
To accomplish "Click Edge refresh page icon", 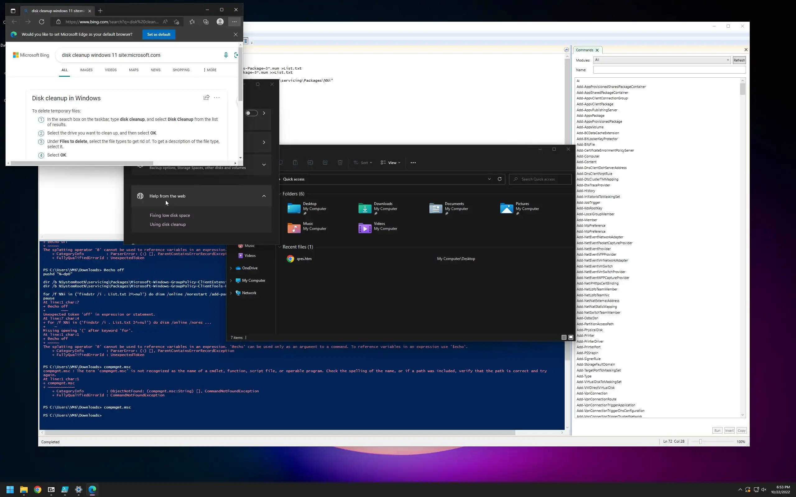I will point(41,22).
